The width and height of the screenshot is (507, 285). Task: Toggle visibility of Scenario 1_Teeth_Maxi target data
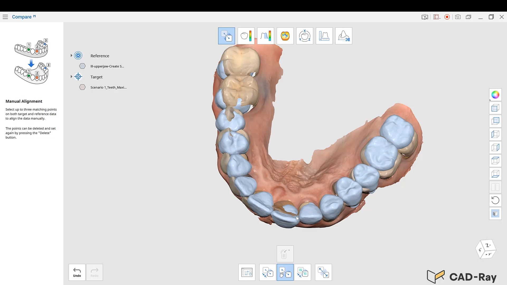82,87
